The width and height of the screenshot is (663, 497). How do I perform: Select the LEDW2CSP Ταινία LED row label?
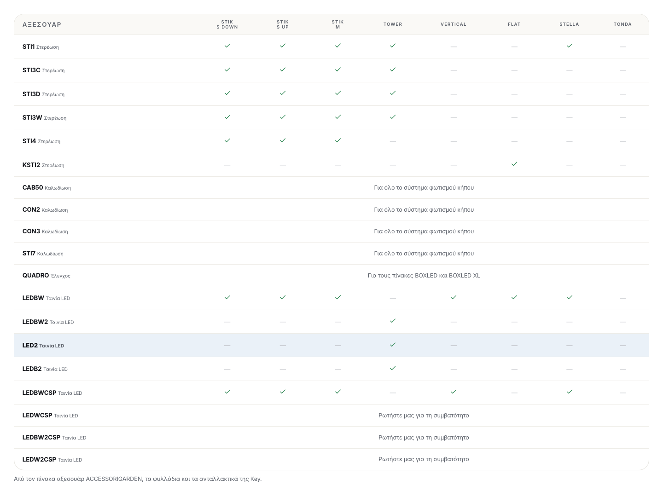(x=52, y=460)
